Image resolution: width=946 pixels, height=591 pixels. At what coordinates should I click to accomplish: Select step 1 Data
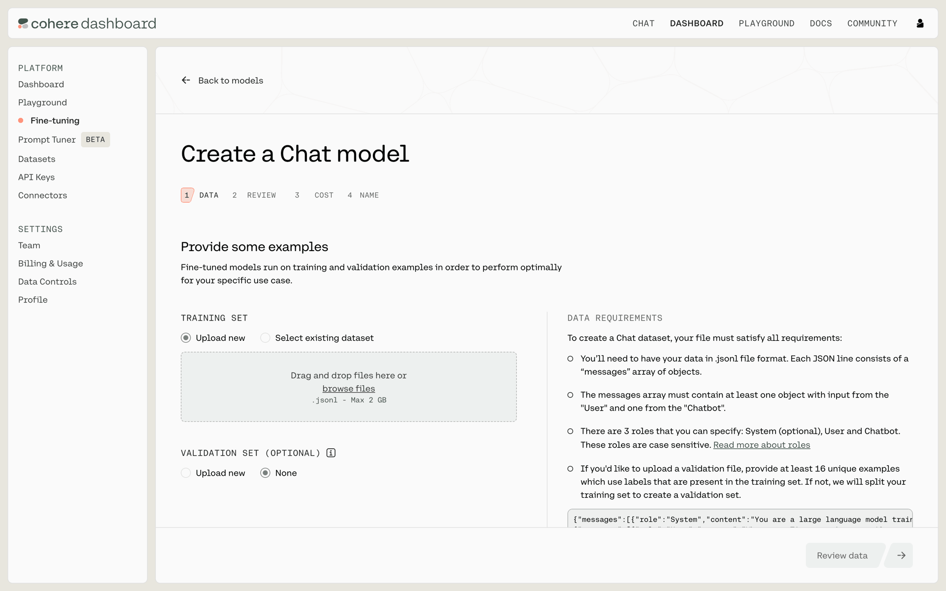coord(200,195)
